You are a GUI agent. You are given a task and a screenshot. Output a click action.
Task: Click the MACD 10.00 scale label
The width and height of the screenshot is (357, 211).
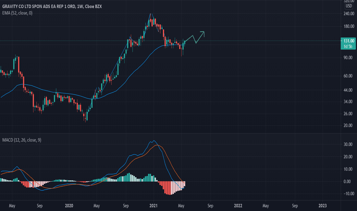tap(348, 169)
